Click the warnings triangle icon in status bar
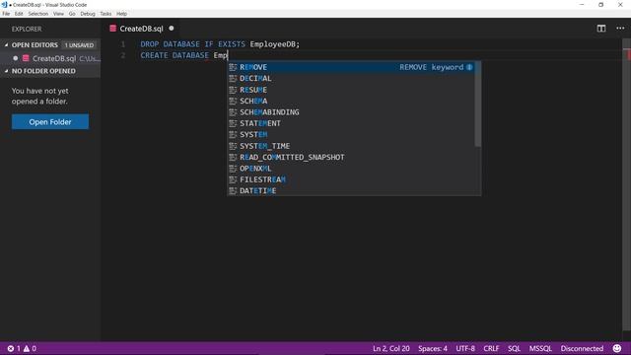631x355 pixels. click(x=27, y=348)
